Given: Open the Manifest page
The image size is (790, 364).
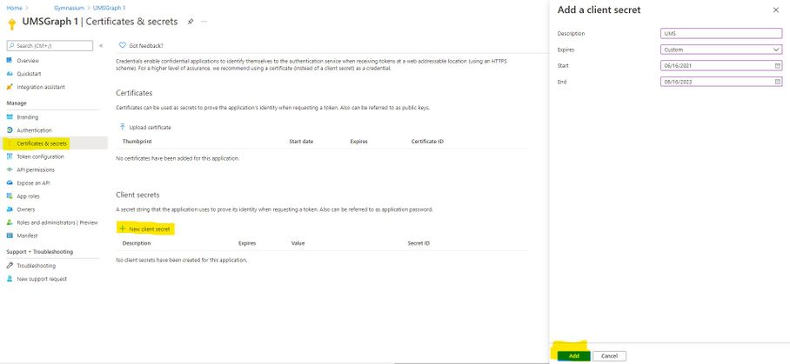Looking at the screenshot, I should 27,235.
